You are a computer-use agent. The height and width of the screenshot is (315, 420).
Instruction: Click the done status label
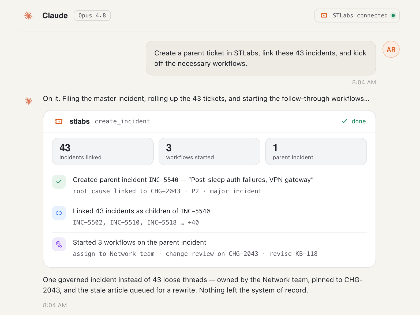(x=359, y=121)
